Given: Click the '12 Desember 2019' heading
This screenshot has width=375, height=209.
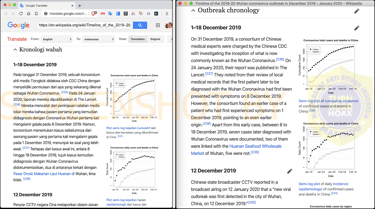Looking at the screenshot, I should (x=33, y=195).
